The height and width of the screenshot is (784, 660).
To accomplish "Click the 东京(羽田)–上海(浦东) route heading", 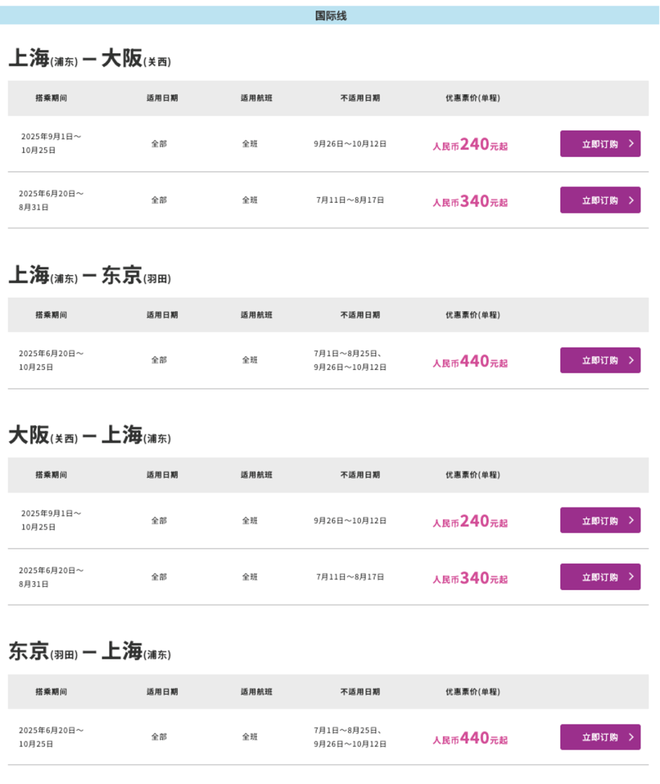I will click(90, 652).
